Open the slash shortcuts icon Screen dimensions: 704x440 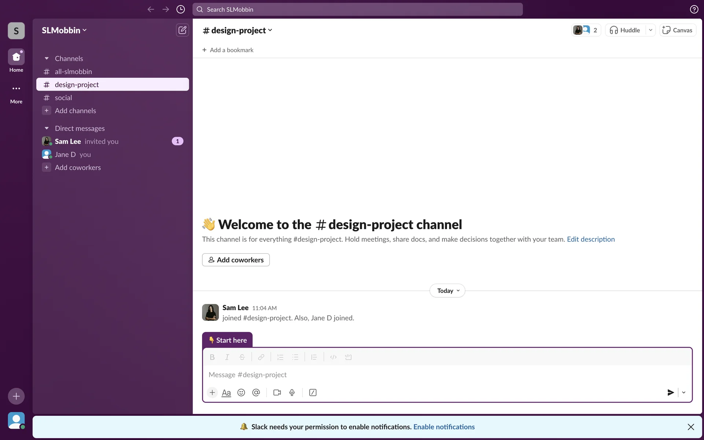point(313,393)
